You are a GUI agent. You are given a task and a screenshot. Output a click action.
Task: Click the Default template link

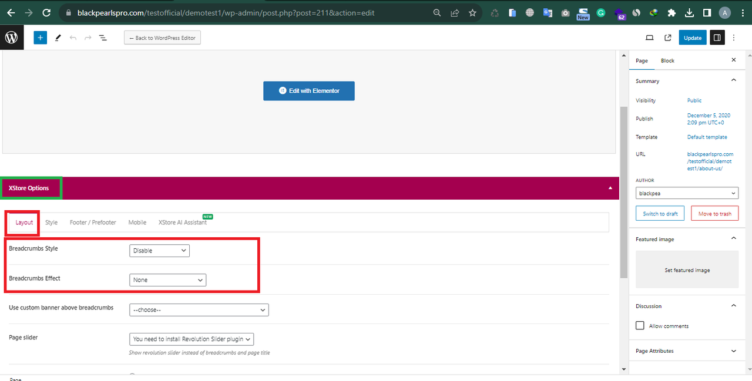click(707, 137)
